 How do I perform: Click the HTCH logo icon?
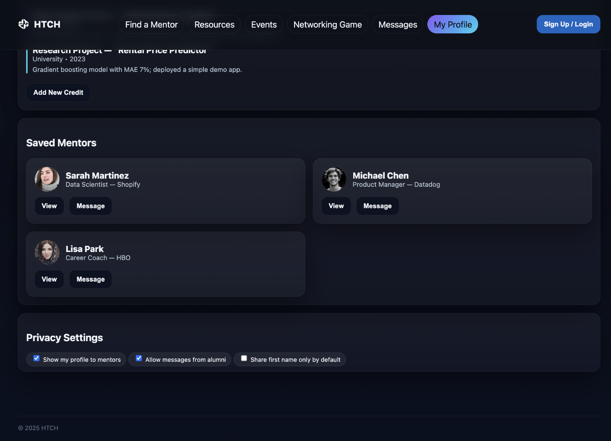[24, 24]
